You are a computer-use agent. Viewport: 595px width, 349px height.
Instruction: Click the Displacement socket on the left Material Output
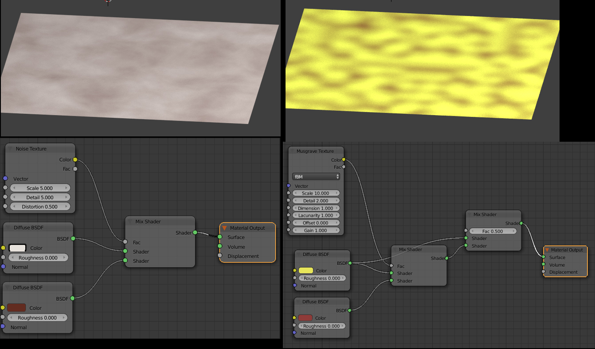(x=219, y=256)
